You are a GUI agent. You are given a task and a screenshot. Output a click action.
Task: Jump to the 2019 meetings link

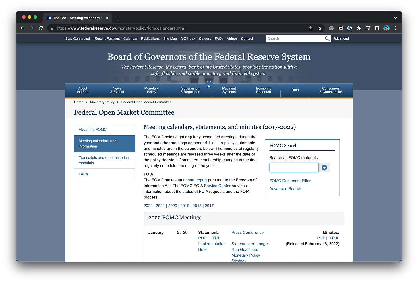[185, 206]
